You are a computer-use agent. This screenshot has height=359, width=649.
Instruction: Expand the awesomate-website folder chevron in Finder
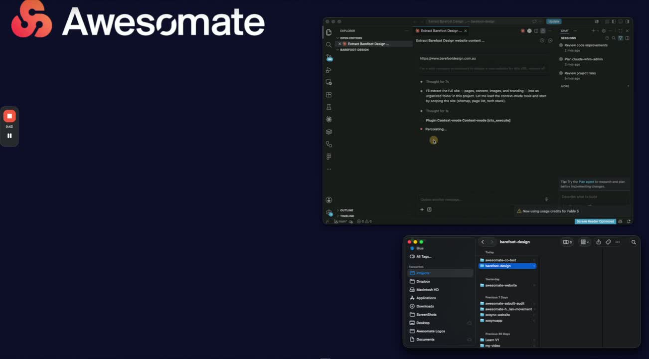click(534, 285)
